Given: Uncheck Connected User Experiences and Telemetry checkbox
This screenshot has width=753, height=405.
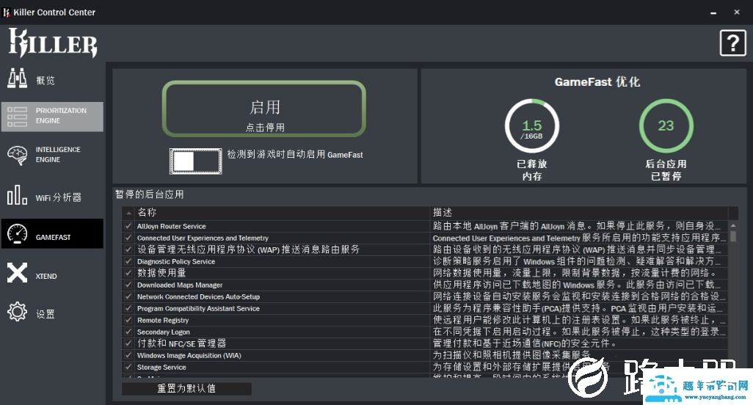Looking at the screenshot, I should 128,238.
